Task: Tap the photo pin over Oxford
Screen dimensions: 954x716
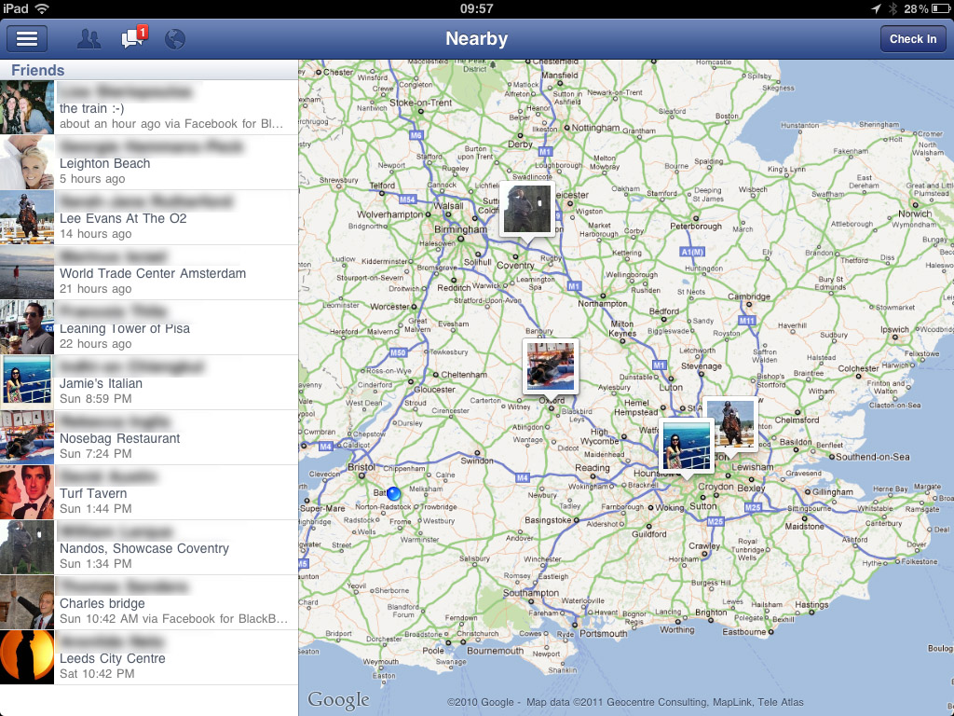Action: (x=551, y=365)
